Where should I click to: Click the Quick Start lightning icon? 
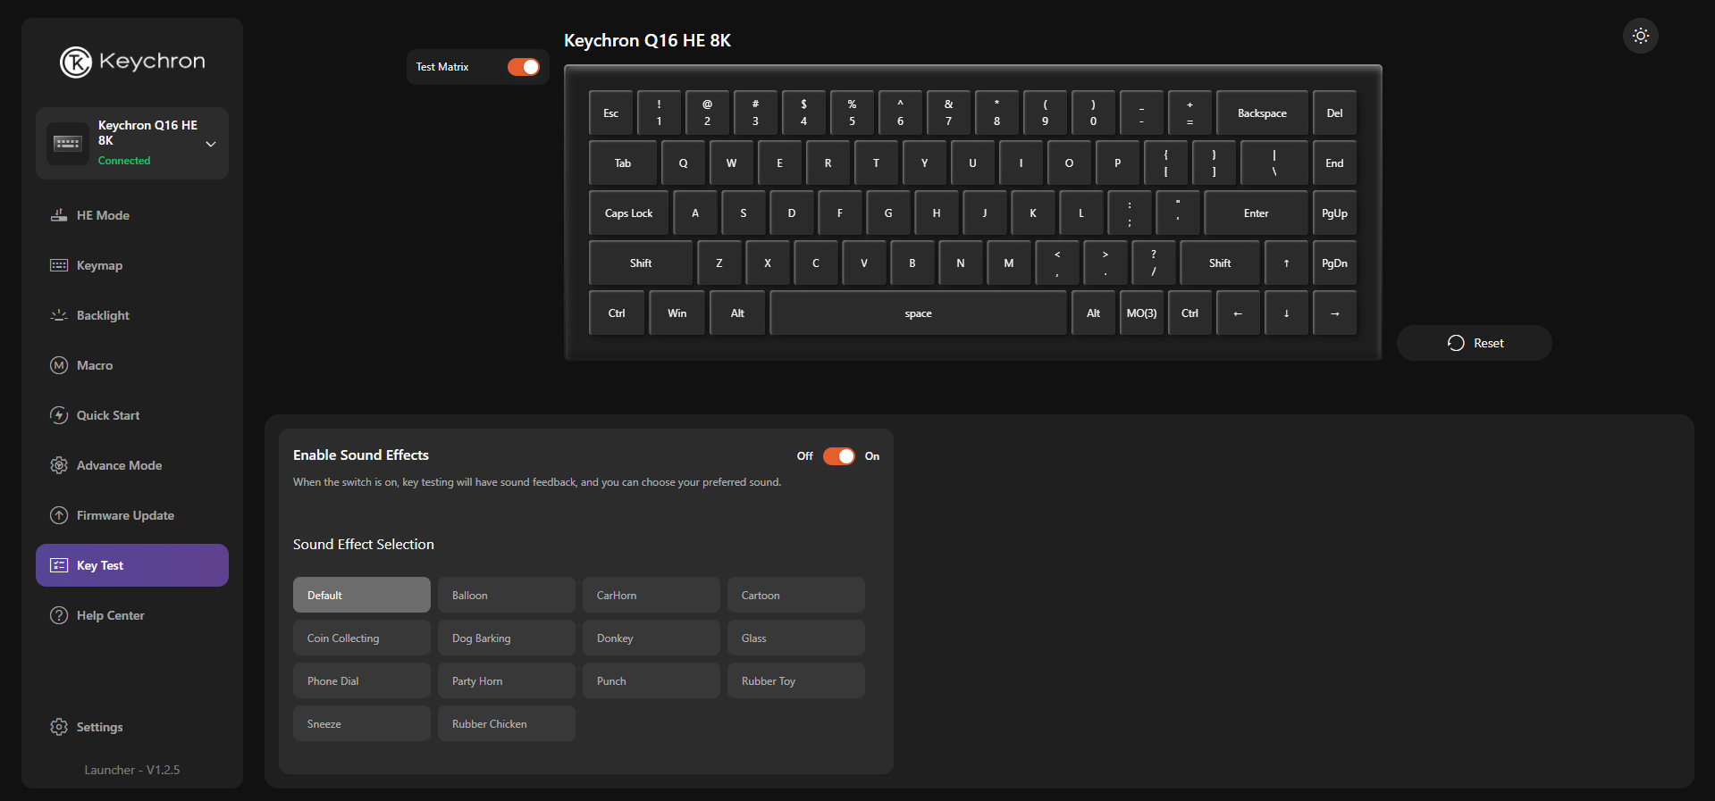(59, 415)
